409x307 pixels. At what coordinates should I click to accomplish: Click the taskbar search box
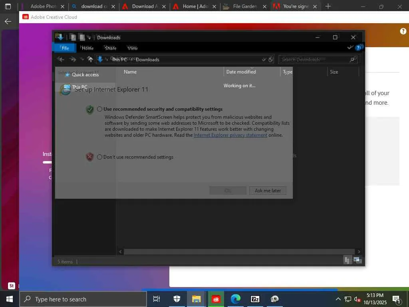pyautogui.click(x=83, y=299)
